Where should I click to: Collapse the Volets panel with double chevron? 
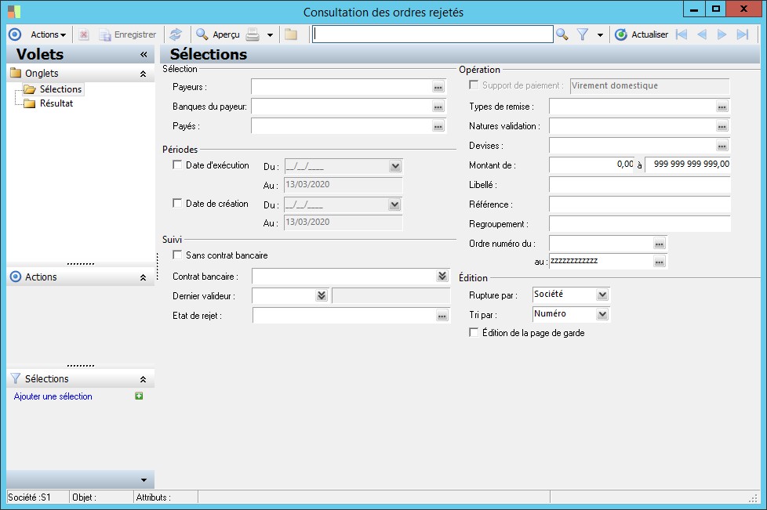pos(144,55)
